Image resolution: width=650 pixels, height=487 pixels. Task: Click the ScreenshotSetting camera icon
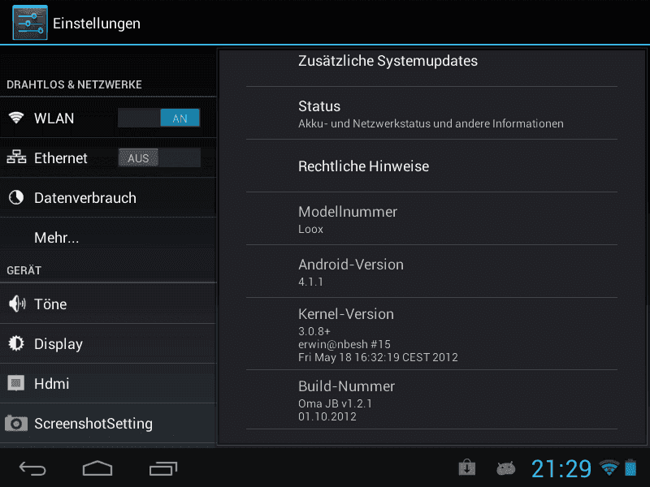[16, 423]
